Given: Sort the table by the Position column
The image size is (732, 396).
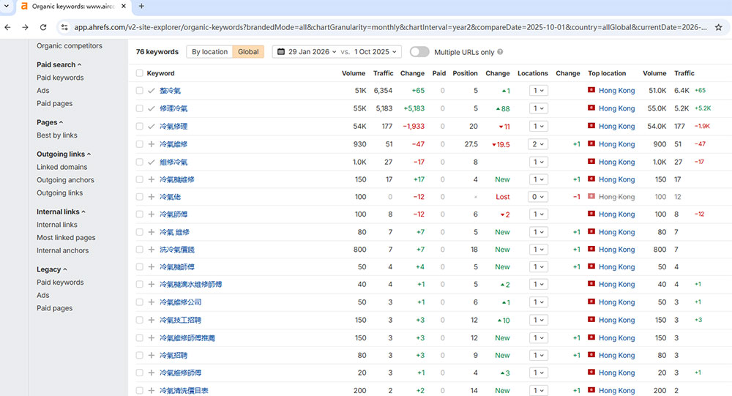Looking at the screenshot, I should (465, 73).
